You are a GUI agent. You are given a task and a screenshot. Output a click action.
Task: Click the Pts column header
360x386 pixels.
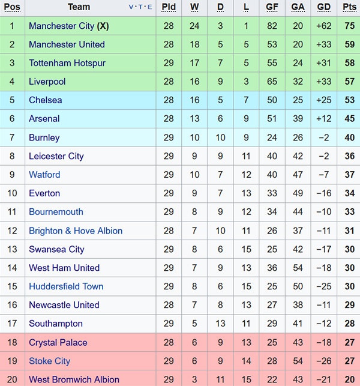(349, 7)
